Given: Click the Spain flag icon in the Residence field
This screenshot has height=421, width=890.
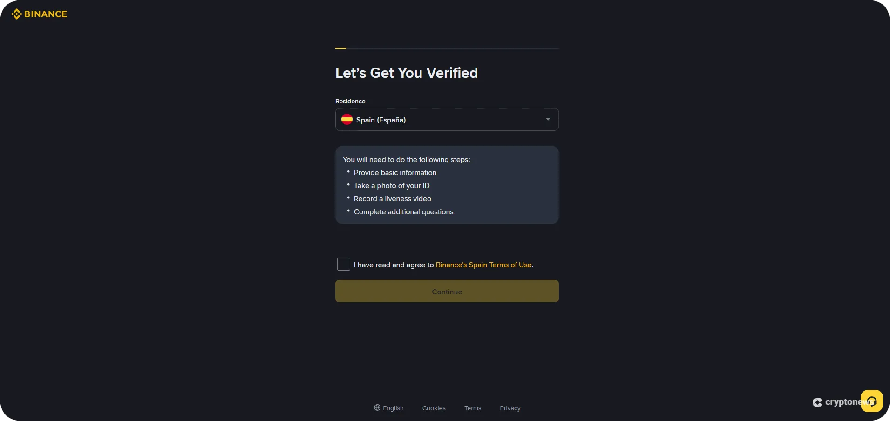Looking at the screenshot, I should 347,119.
